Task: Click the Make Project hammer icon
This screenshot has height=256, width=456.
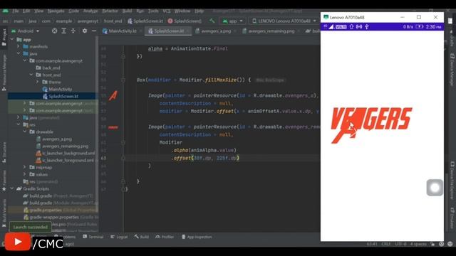Action: click(x=212, y=21)
